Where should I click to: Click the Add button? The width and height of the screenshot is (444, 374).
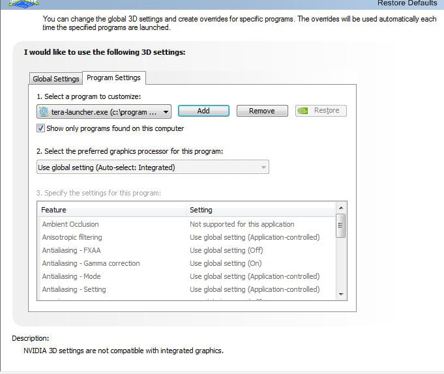click(203, 111)
